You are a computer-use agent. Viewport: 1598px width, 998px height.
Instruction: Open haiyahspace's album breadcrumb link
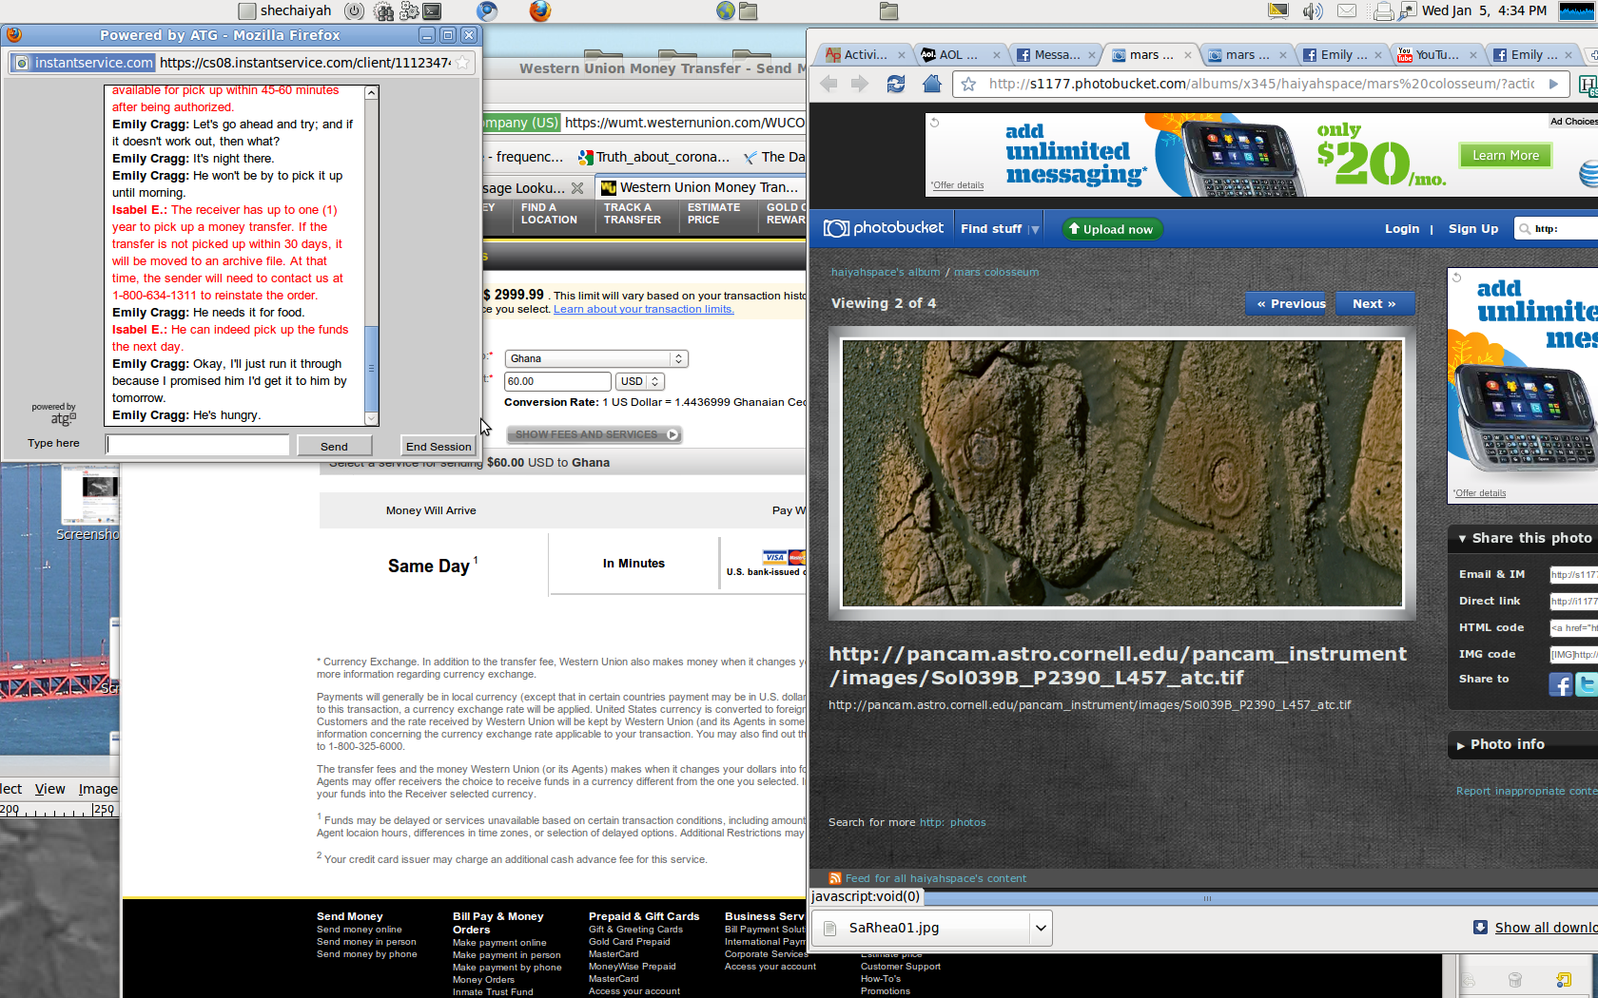coord(885,272)
